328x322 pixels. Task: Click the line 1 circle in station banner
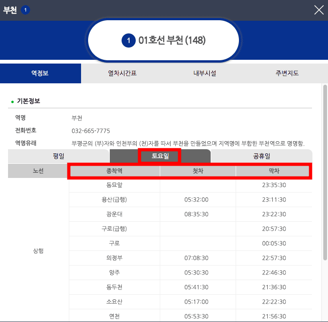click(129, 40)
